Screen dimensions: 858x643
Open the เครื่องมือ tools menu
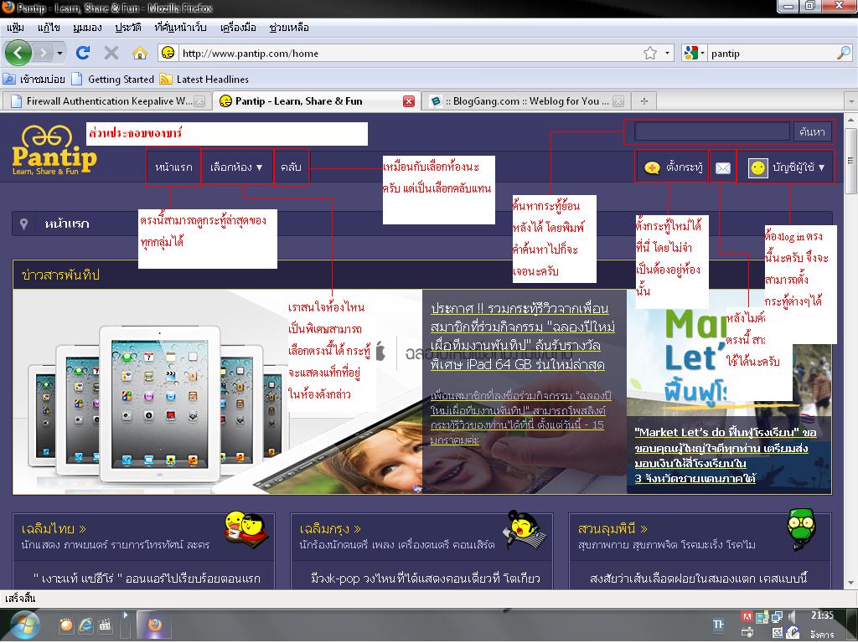(x=238, y=28)
